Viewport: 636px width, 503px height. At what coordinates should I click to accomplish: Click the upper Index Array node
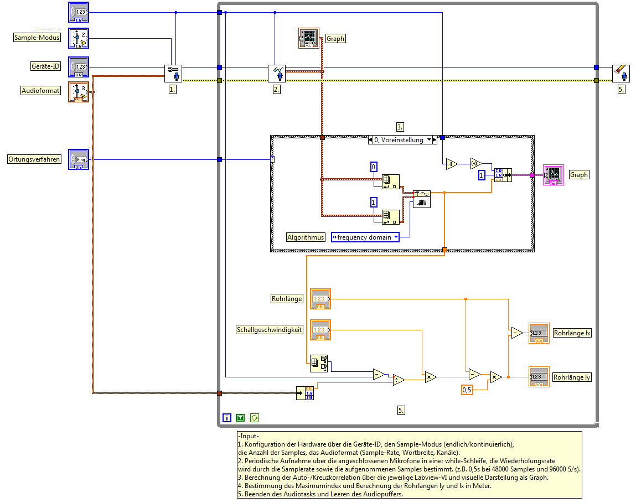point(391,182)
